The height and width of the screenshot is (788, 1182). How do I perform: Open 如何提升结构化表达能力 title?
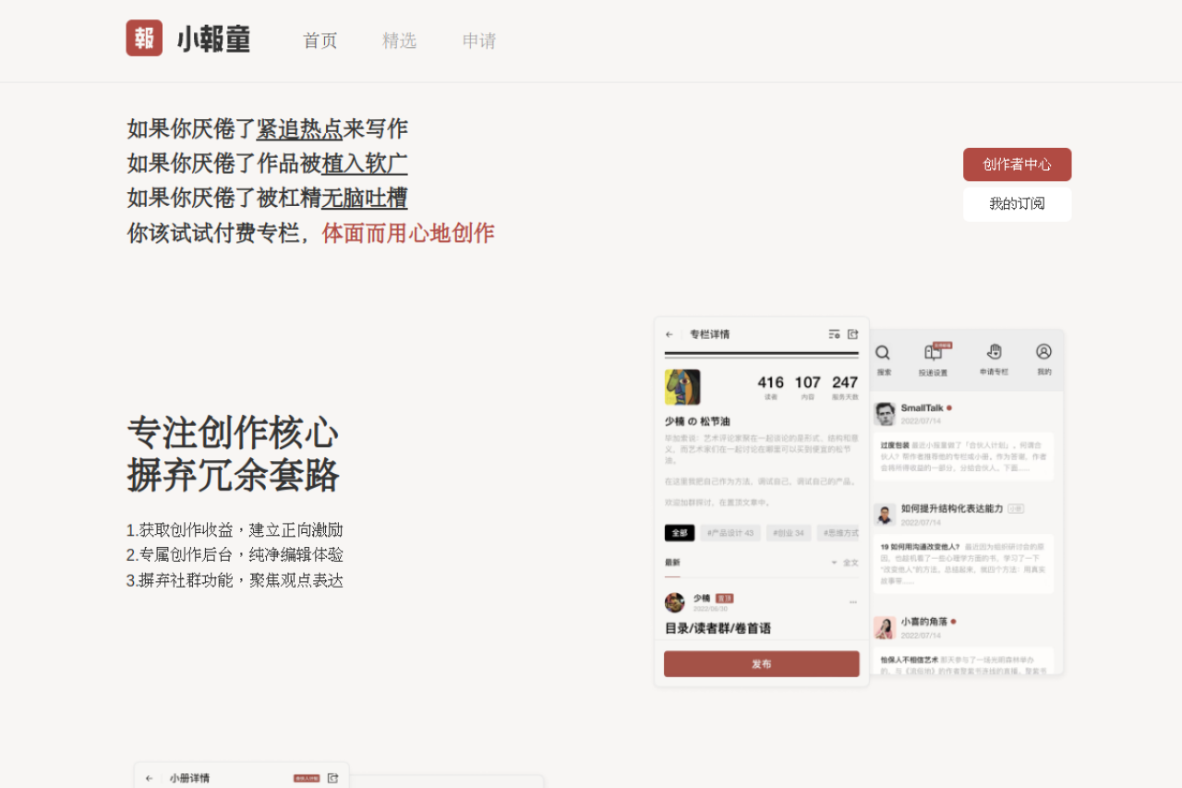coord(952,509)
